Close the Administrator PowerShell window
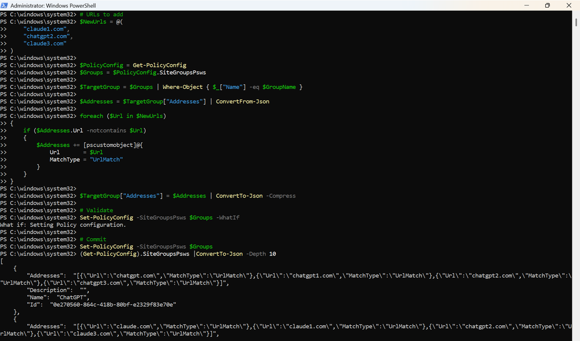This screenshot has height=341, width=580. (569, 5)
